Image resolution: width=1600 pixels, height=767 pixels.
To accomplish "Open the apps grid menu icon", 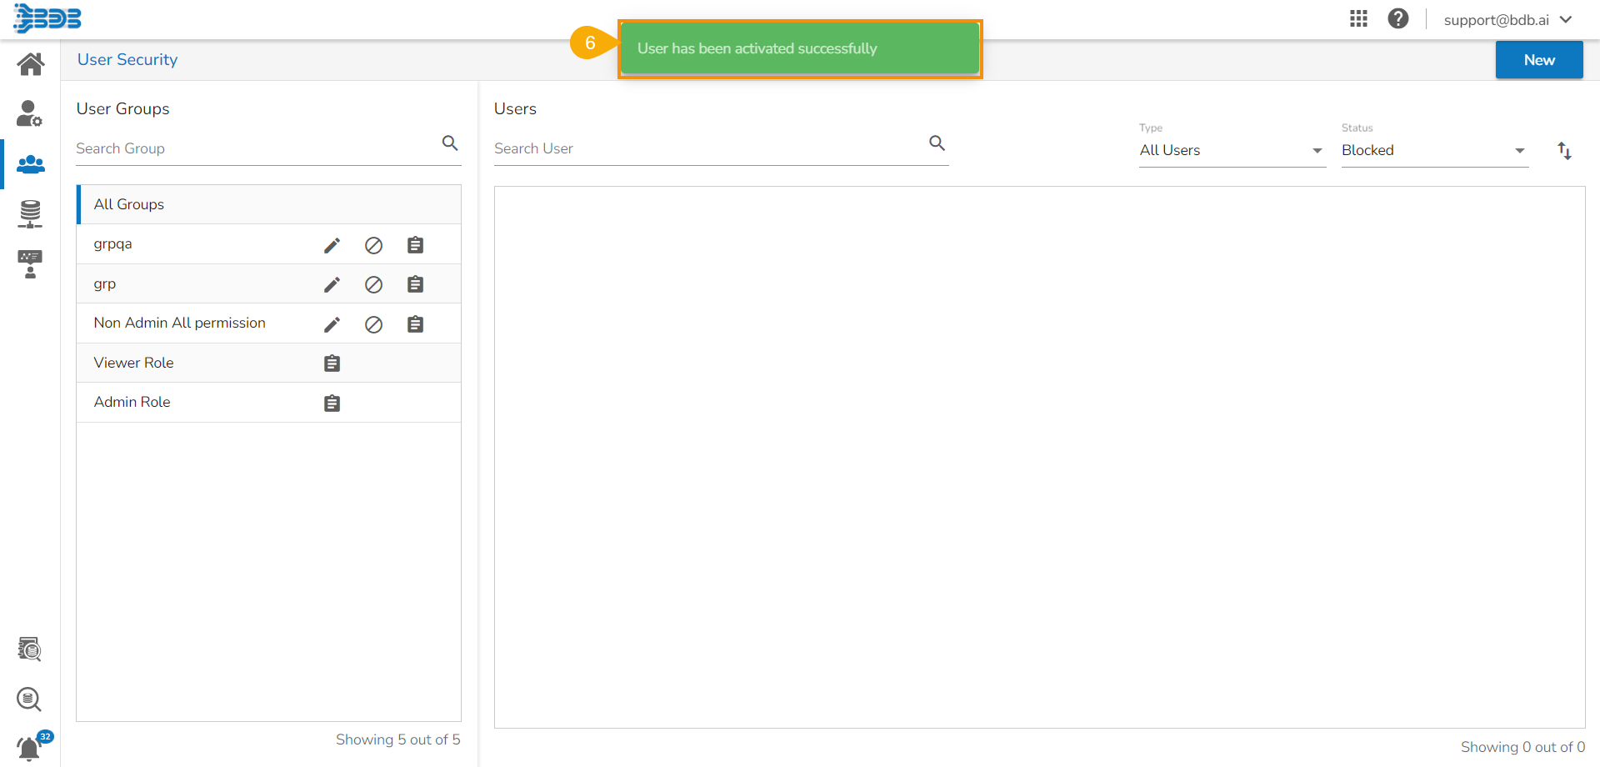I will coord(1358,18).
